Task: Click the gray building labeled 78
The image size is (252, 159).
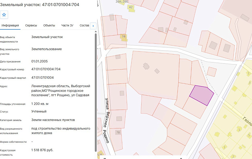Action: (118, 133)
